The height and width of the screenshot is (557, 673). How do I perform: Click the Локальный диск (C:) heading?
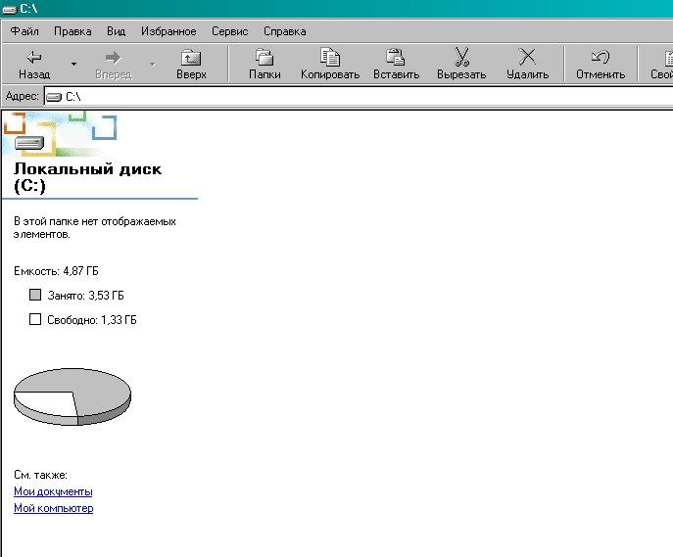click(x=87, y=177)
